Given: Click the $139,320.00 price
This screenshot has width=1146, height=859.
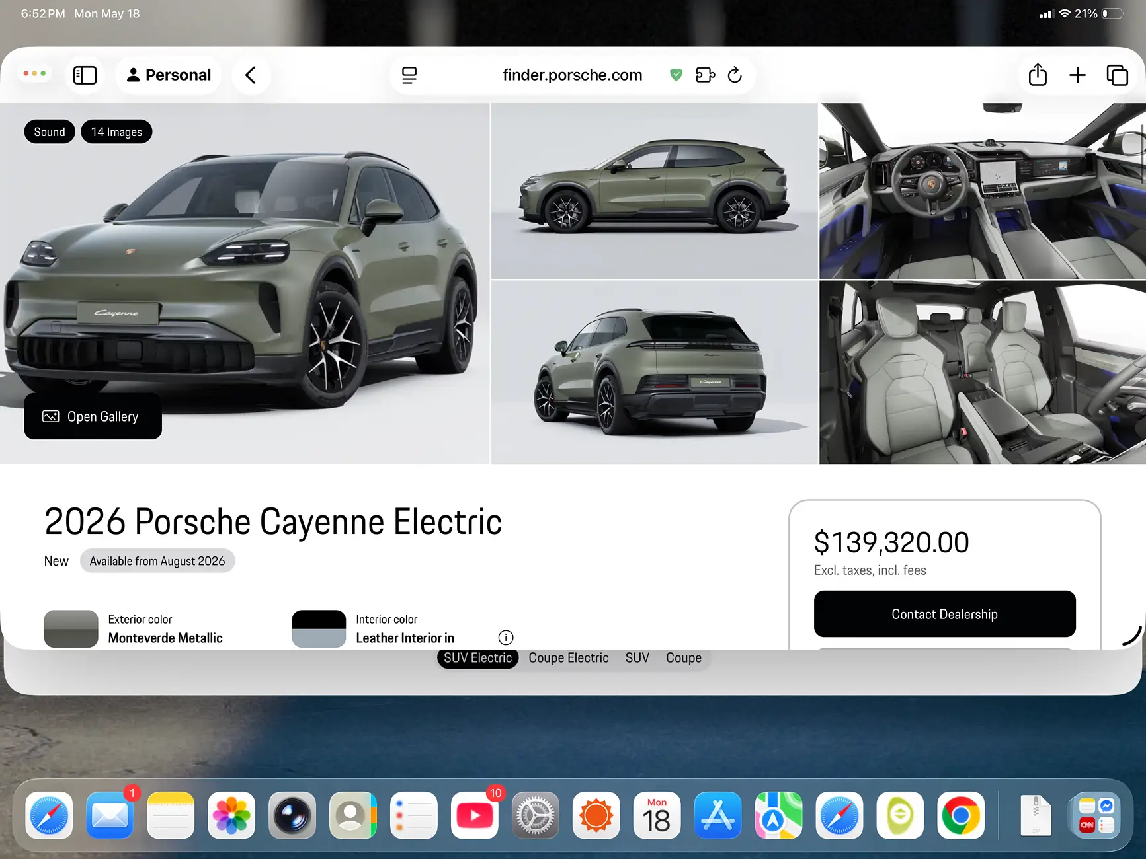Looking at the screenshot, I should [x=891, y=542].
